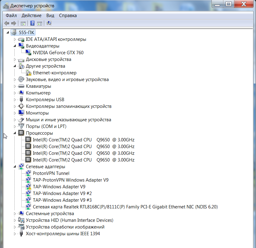The height and width of the screenshot is (248, 256).
Task: Click the Сетевые адаптеры category icon
Action: (x=21, y=166)
